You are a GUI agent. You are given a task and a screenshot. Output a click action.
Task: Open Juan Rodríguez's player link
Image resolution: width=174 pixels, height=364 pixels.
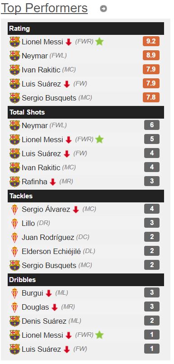(48, 238)
